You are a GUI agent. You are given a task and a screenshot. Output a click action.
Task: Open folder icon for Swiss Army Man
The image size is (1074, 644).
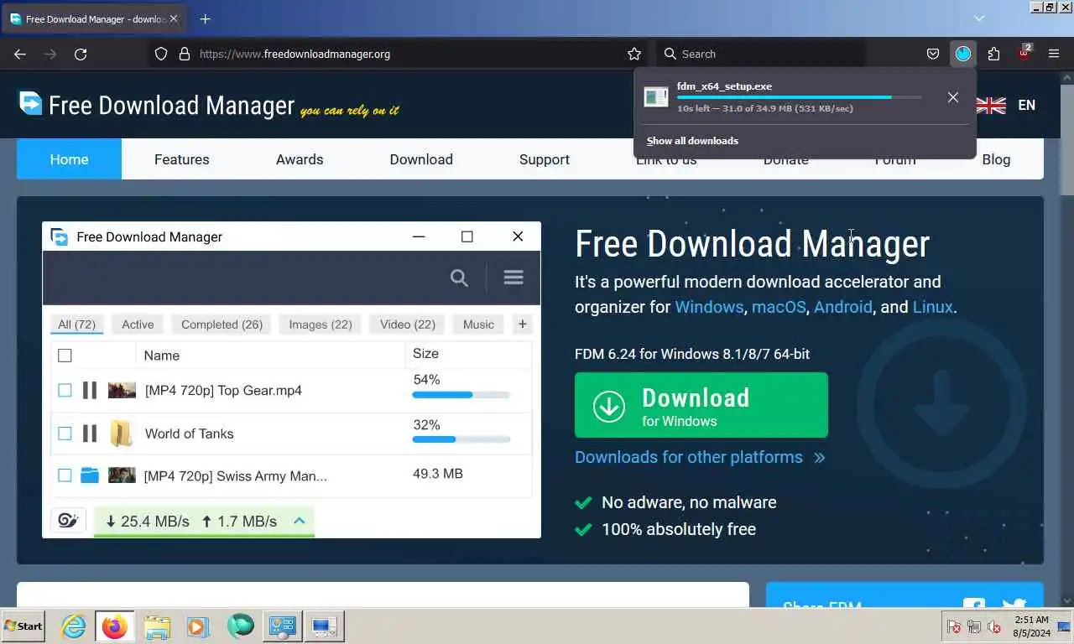pos(90,475)
